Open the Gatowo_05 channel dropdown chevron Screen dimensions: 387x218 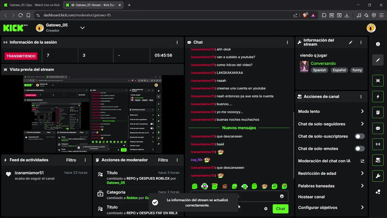click(x=82, y=28)
